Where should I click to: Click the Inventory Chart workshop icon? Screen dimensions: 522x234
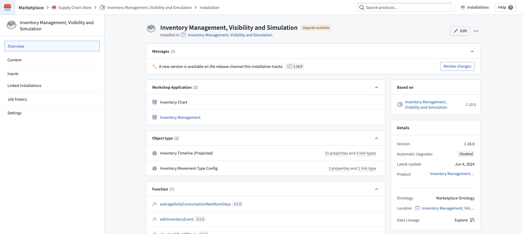(x=155, y=102)
